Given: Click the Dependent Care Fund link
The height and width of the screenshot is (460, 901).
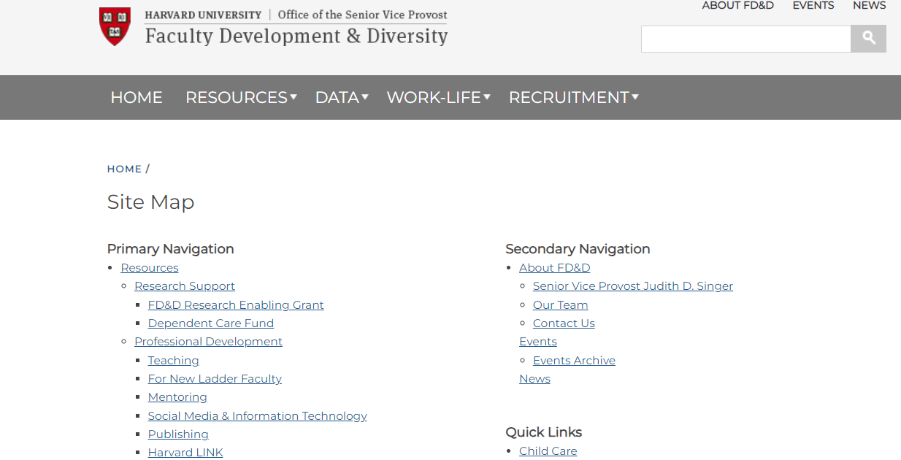Looking at the screenshot, I should pyautogui.click(x=210, y=323).
